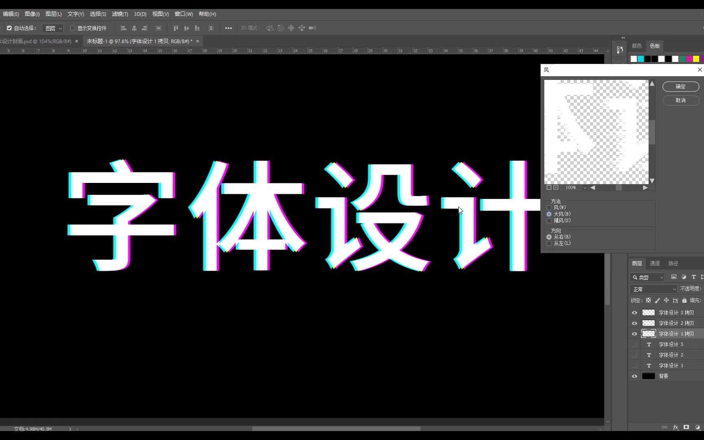Click preview scroll left arrow in wind dialog
The image size is (704, 440).
pos(593,187)
